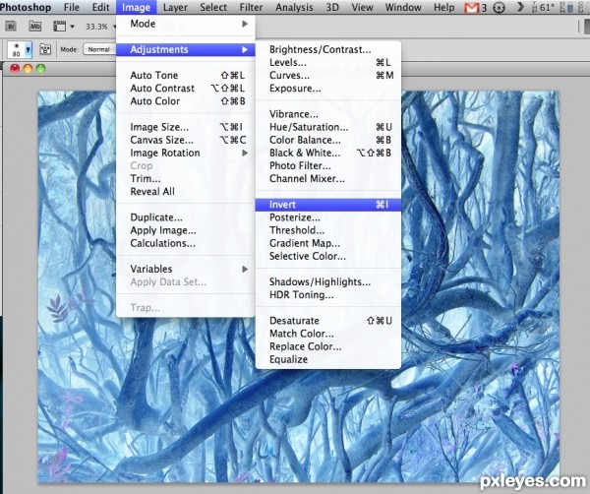Open the View menu
This screenshot has height=494, width=590.
(362, 7)
